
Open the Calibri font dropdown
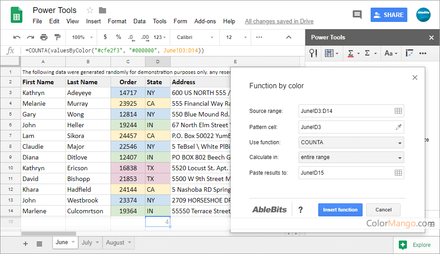tap(195, 37)
